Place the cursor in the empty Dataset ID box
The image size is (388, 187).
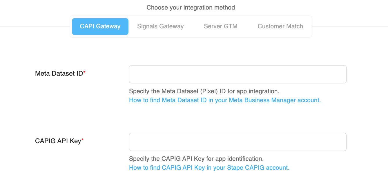[x=238, y=74]
